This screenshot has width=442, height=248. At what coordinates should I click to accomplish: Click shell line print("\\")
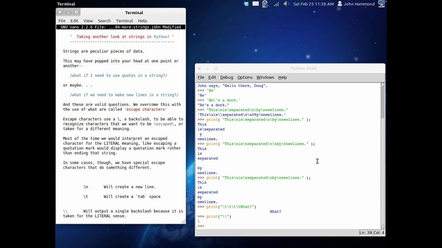[x=214, y=217]
